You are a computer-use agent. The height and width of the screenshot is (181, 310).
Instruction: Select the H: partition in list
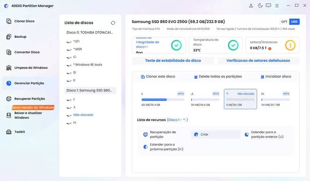tap(71, 123)
